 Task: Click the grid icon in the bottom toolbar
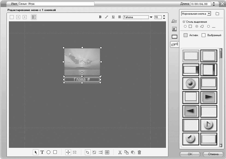point(107,152)
